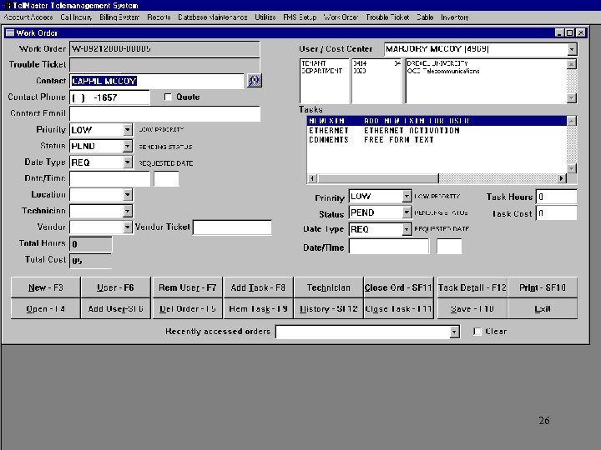The image size is (601, 450).
Task: Expand the Vendor dropdown
Action: (x=128, y=227)
